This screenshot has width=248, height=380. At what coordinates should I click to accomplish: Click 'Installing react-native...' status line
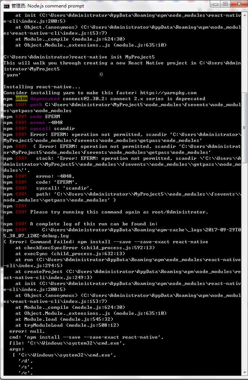[x=42, y=87]
